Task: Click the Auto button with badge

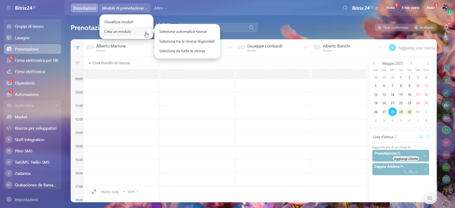Action: coord(430,7)
